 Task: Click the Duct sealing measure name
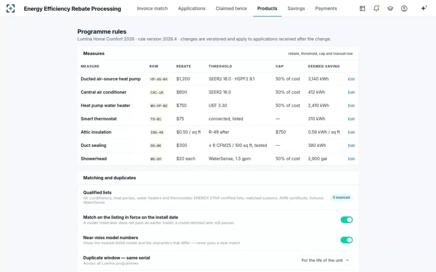coord(94,145)
